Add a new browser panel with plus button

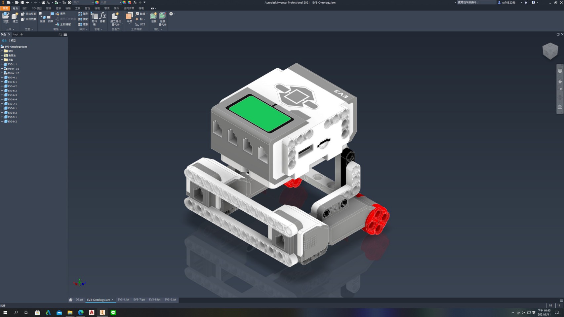22,34
